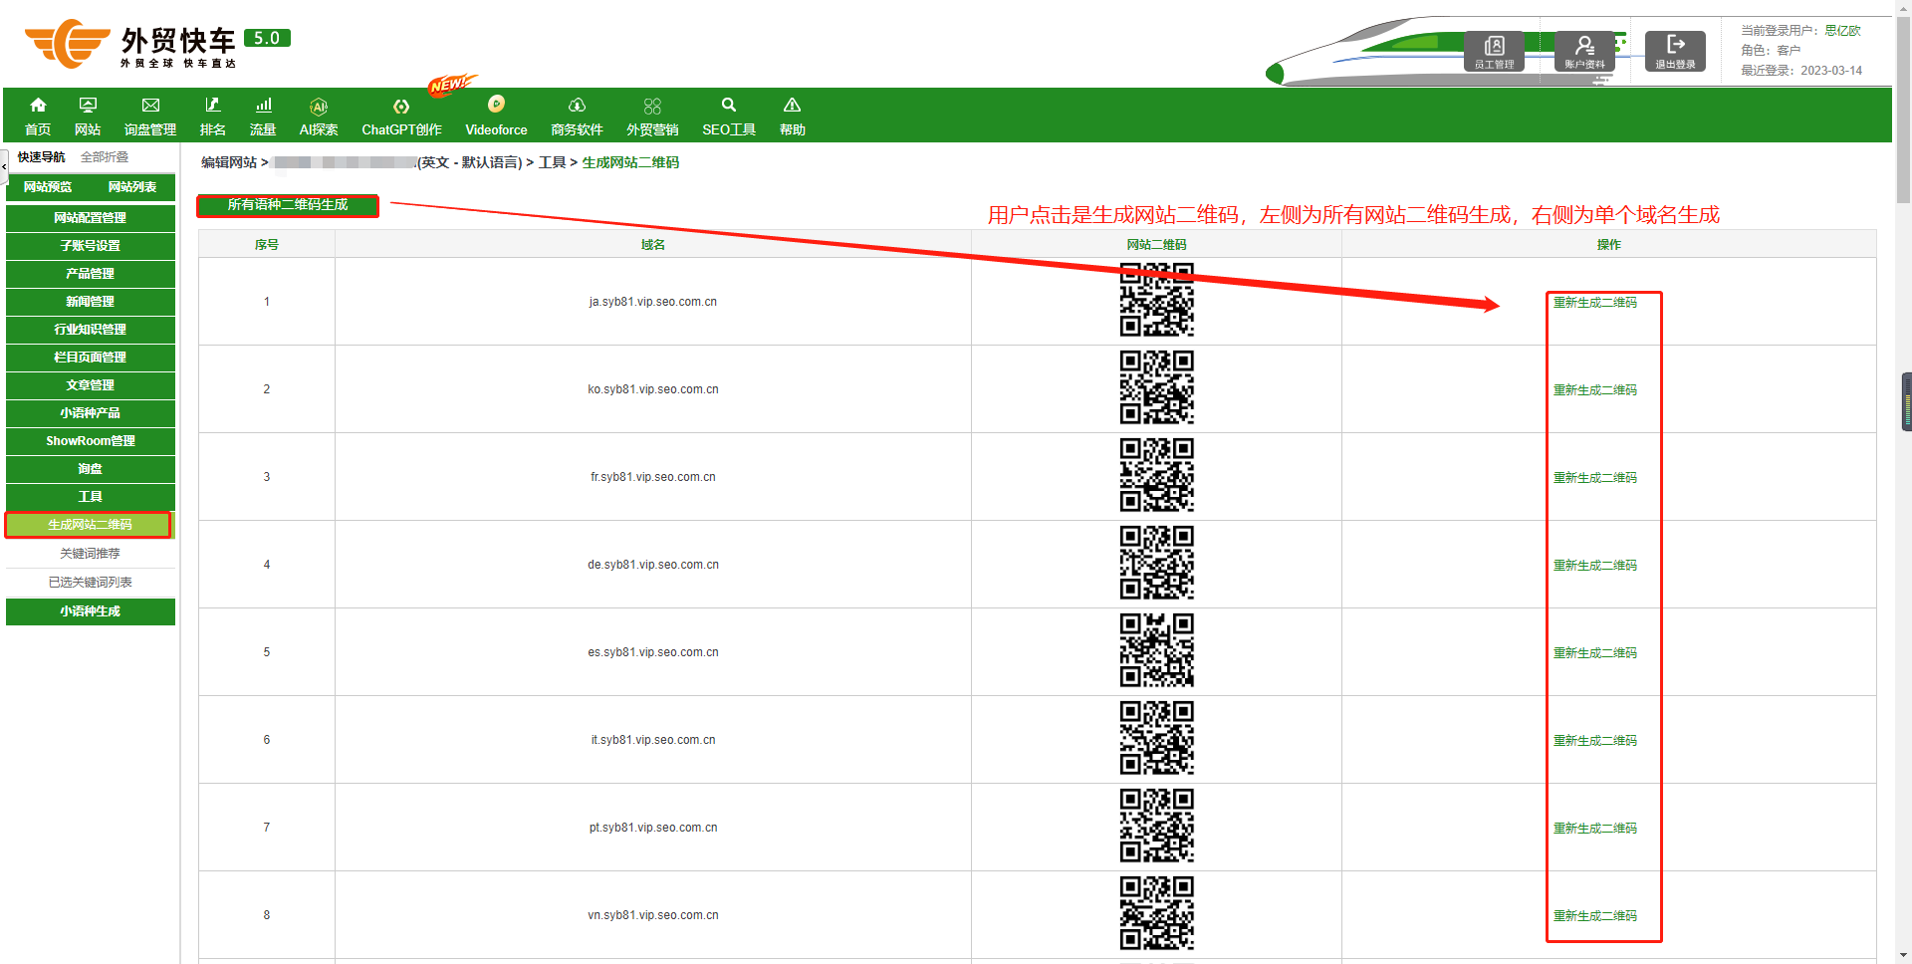Open the ChatGPT创作 icon
Viewport: 1912px width, 964px height.
[x=401, y=106]
